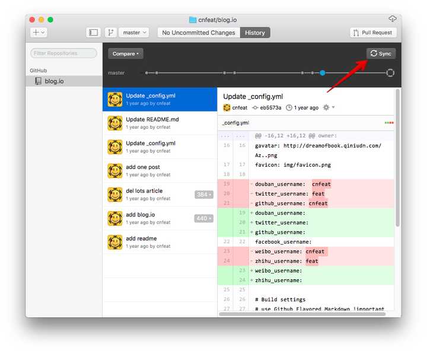Viewport: 427px width, 354px height.
Task: Click the clock 1 year ago timestamp
Action: 302,108
